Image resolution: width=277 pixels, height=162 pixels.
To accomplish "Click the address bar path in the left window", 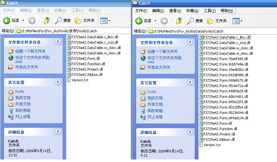I will coord(60,31).
